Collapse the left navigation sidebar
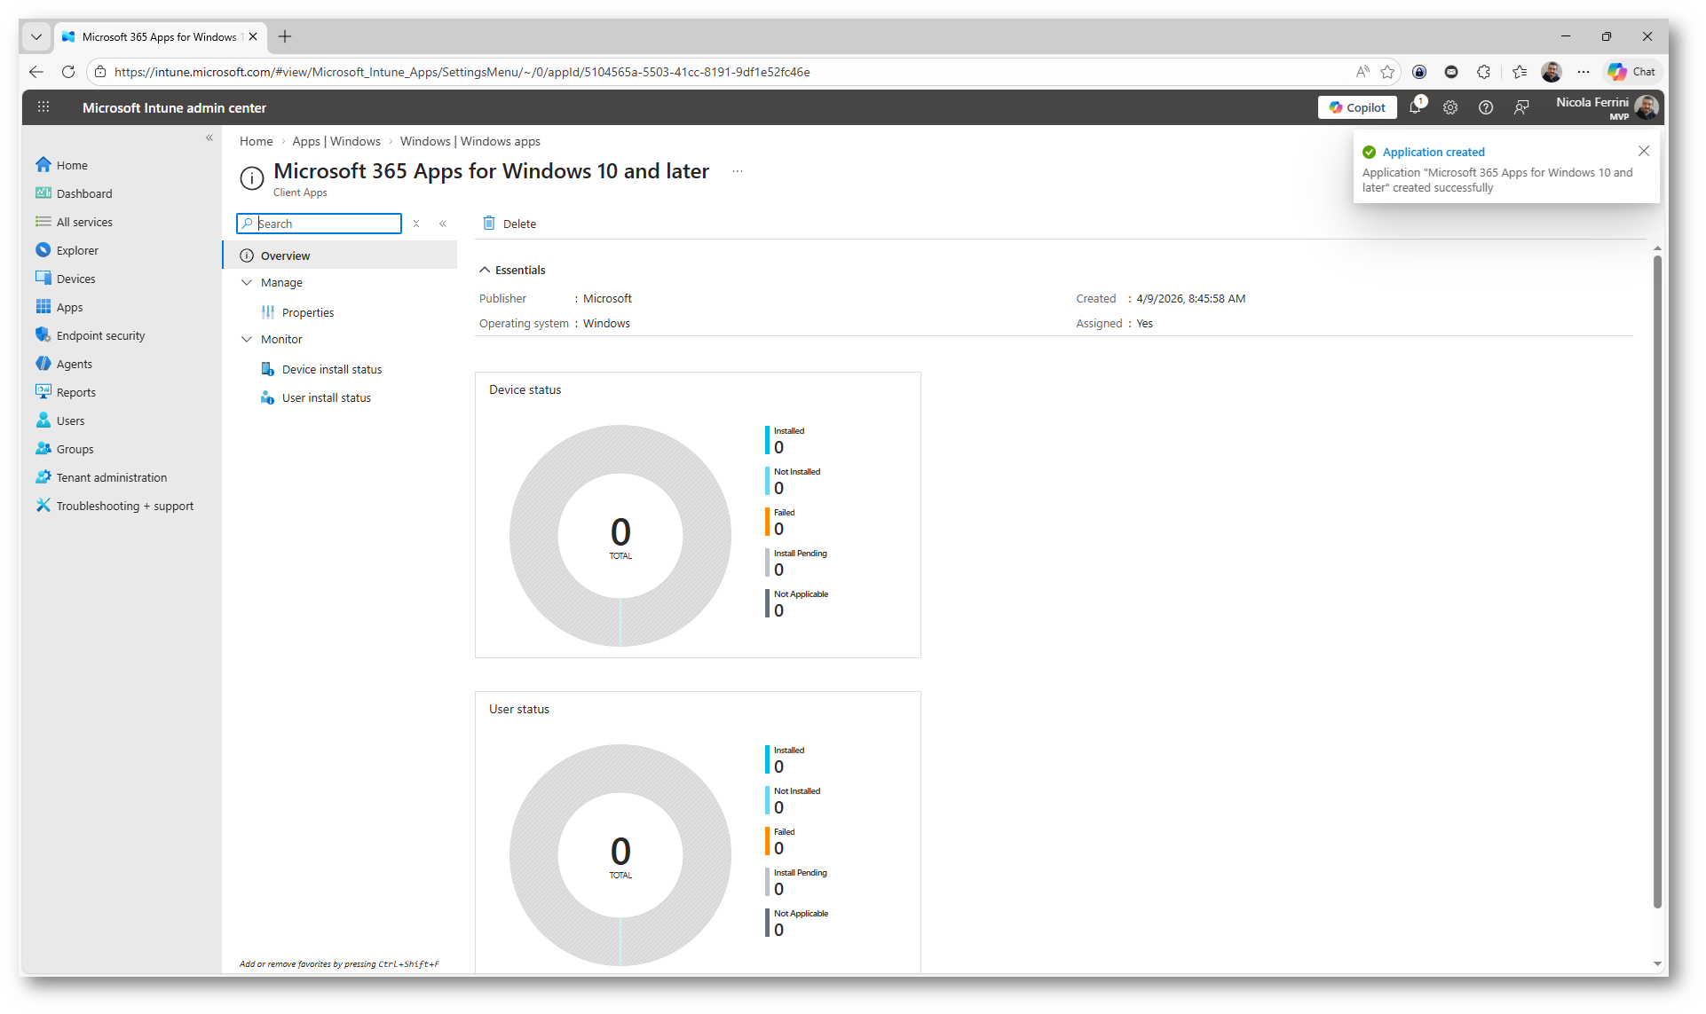Screen dimensions: 1706x1014 [x=209, y=138]
